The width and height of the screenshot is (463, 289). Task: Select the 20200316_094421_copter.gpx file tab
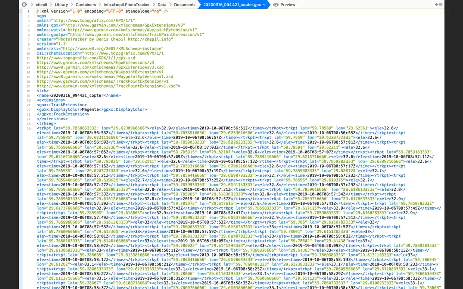(x=232, y=5)
